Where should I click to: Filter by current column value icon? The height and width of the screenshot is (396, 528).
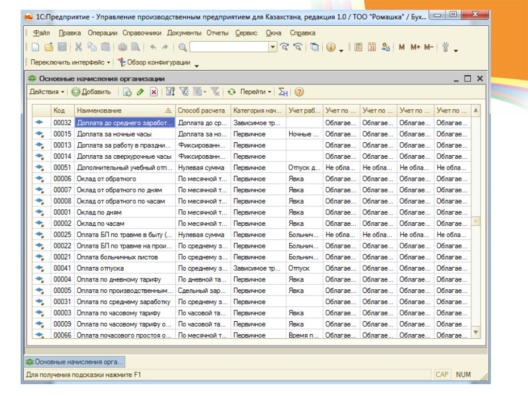tap(184, 92)
